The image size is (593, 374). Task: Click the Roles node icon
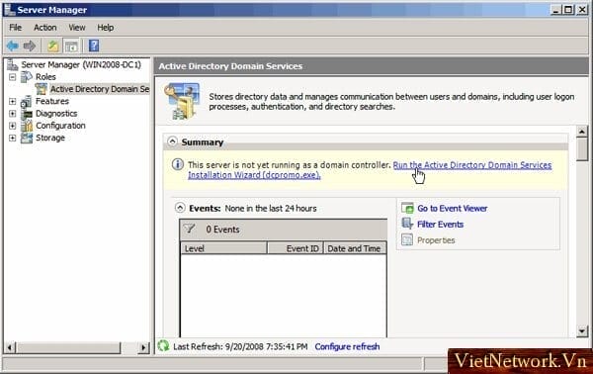click(27, 77)
